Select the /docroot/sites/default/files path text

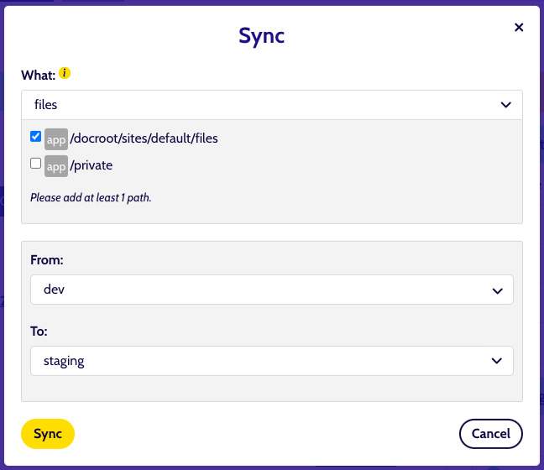[144, 138]
